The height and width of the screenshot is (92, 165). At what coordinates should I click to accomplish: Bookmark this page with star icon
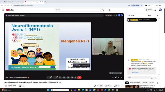142,5
